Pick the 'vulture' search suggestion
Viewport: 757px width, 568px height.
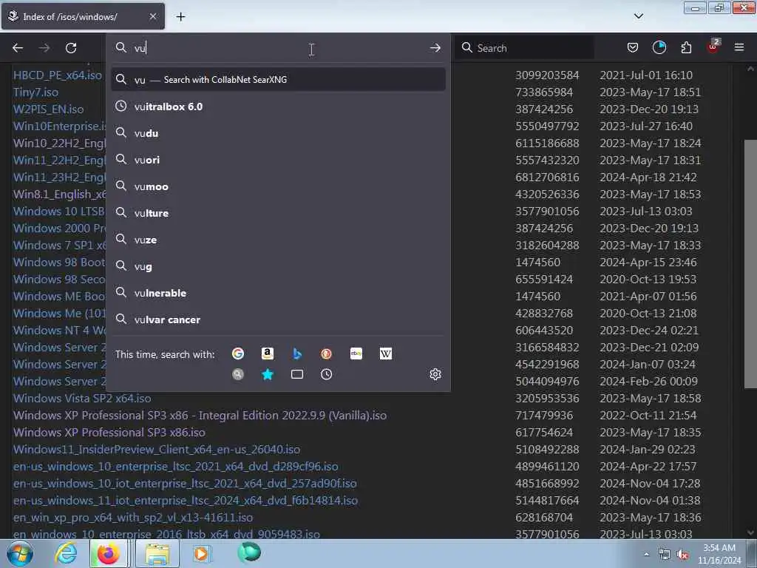278,212
